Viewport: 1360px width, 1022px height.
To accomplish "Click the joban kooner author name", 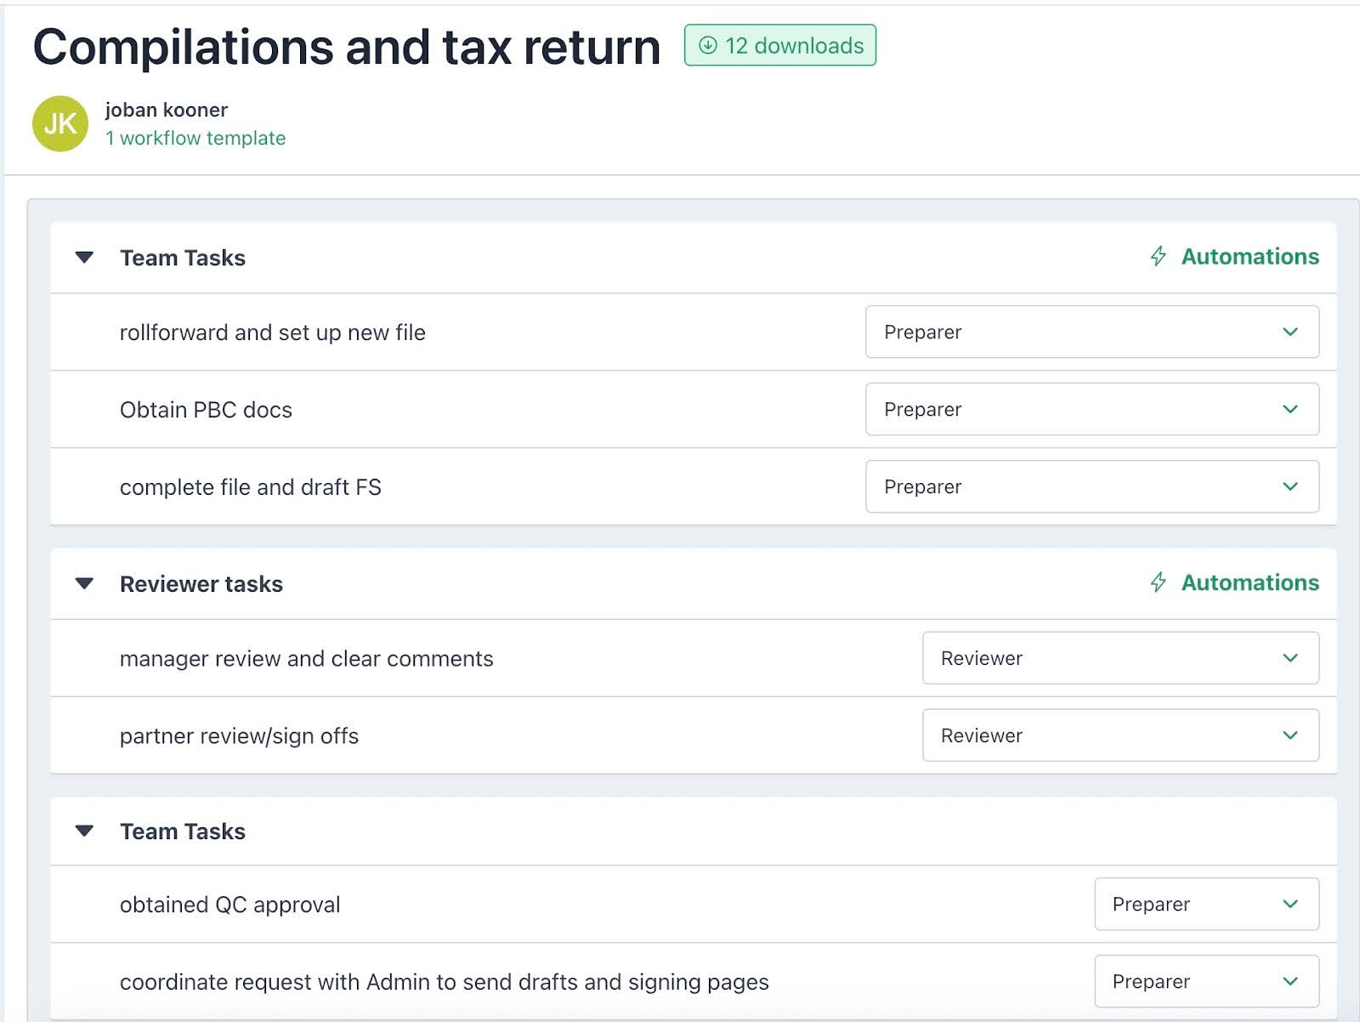I will pyautogui.click(x=165, y=110).
